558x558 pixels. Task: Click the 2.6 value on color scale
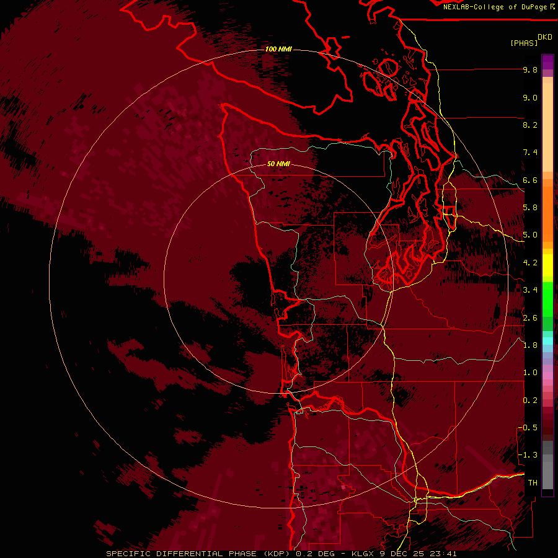[530, 318]
